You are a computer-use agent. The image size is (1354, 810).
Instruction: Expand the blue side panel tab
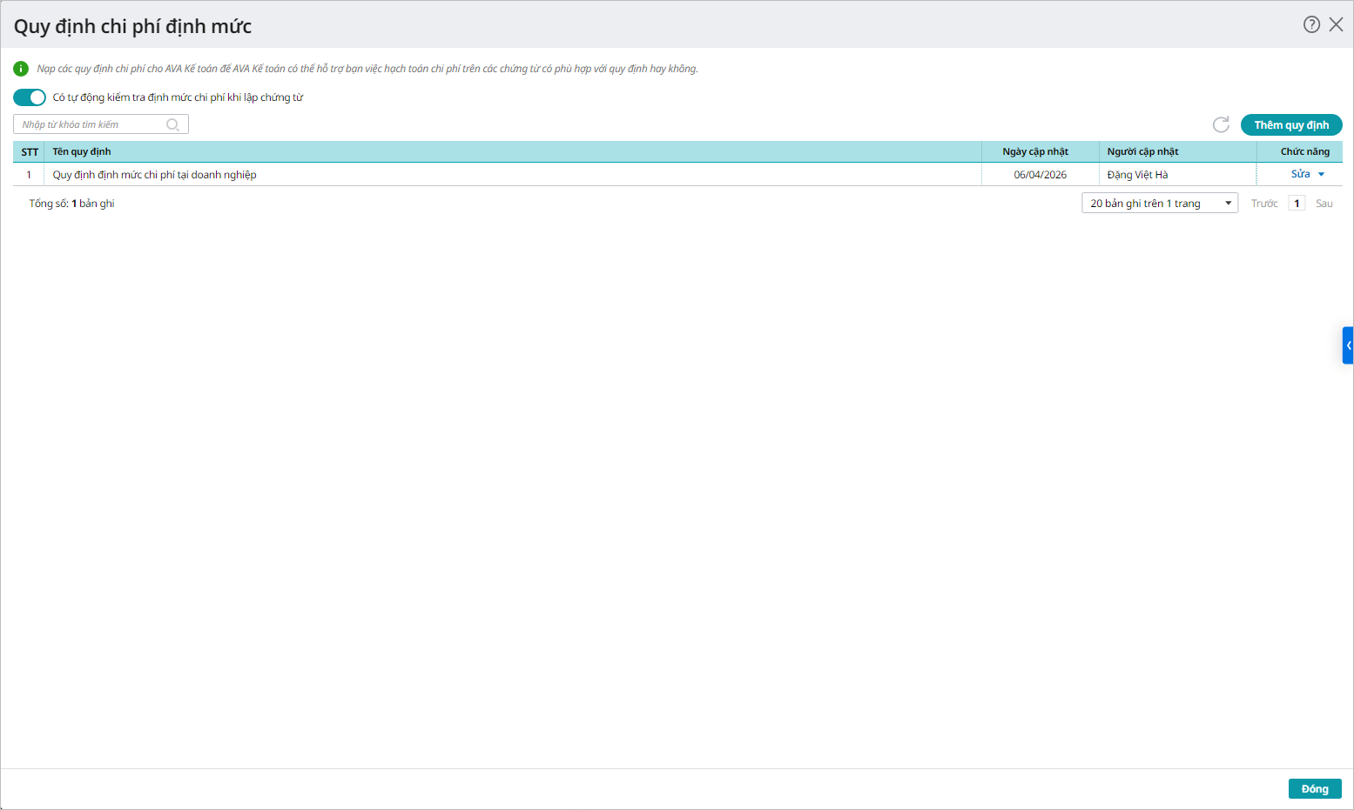point(1348,345)
